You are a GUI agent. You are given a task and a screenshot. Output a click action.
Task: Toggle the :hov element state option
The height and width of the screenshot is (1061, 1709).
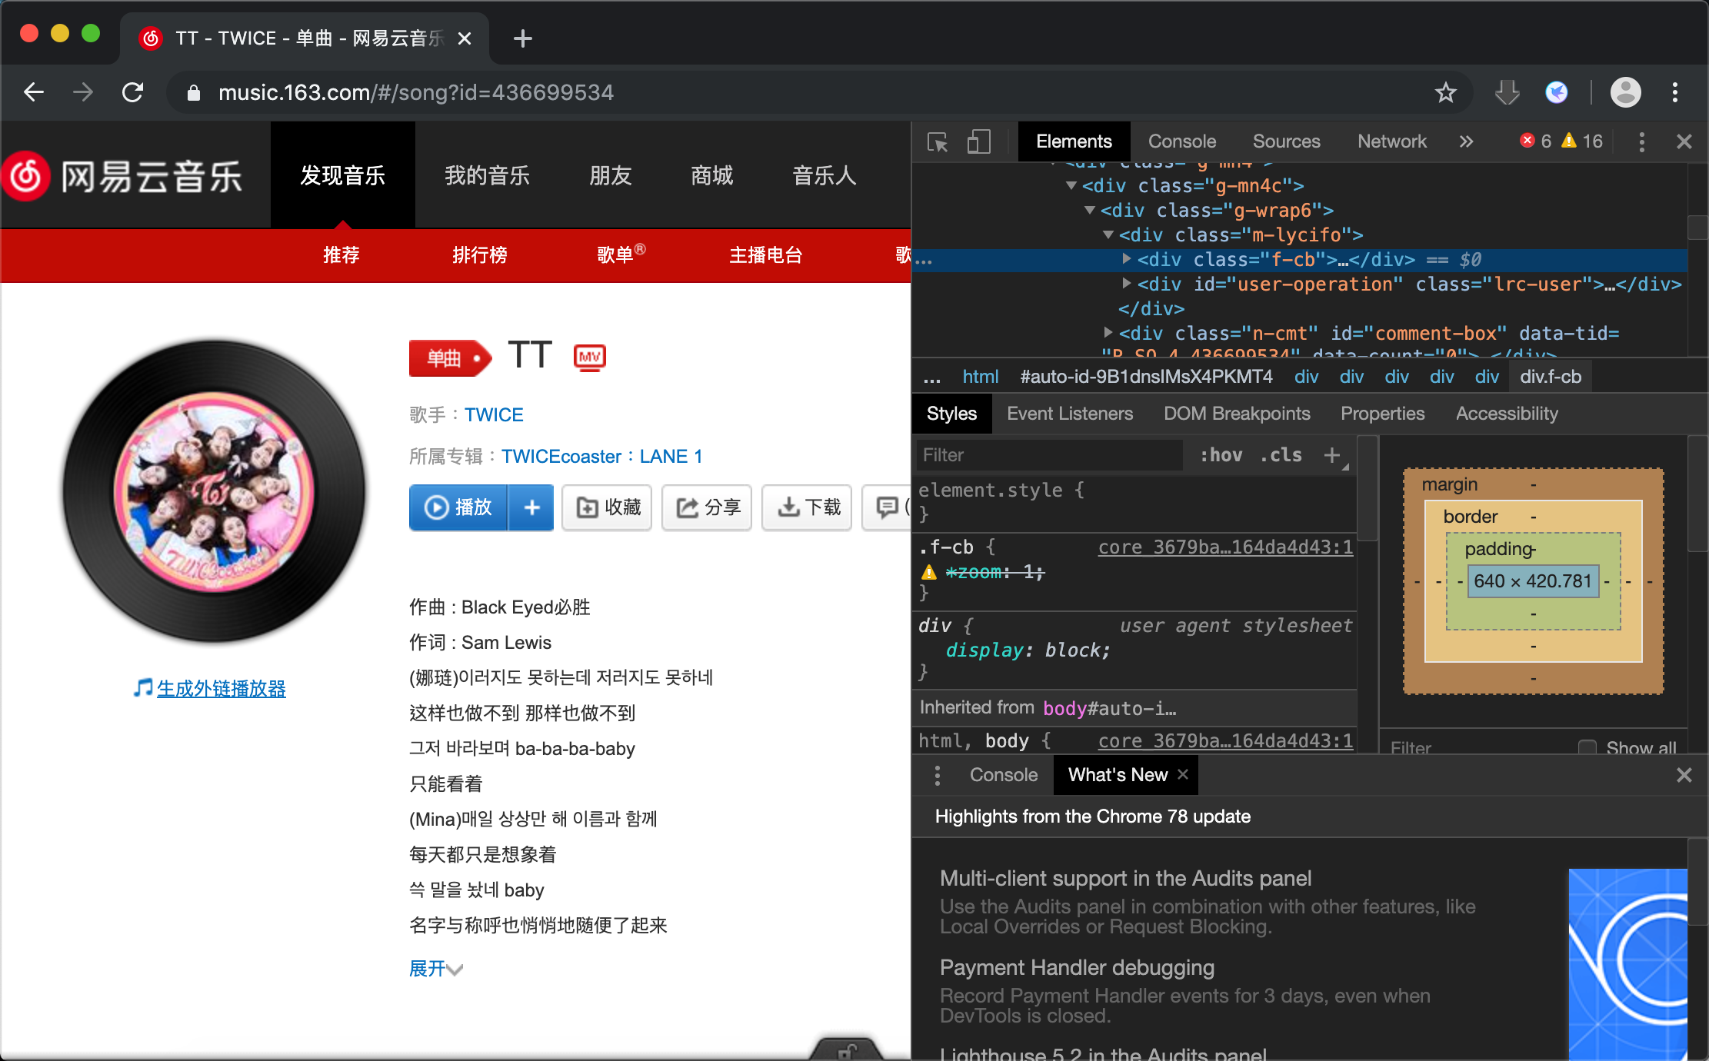(x=1221, y=455)
